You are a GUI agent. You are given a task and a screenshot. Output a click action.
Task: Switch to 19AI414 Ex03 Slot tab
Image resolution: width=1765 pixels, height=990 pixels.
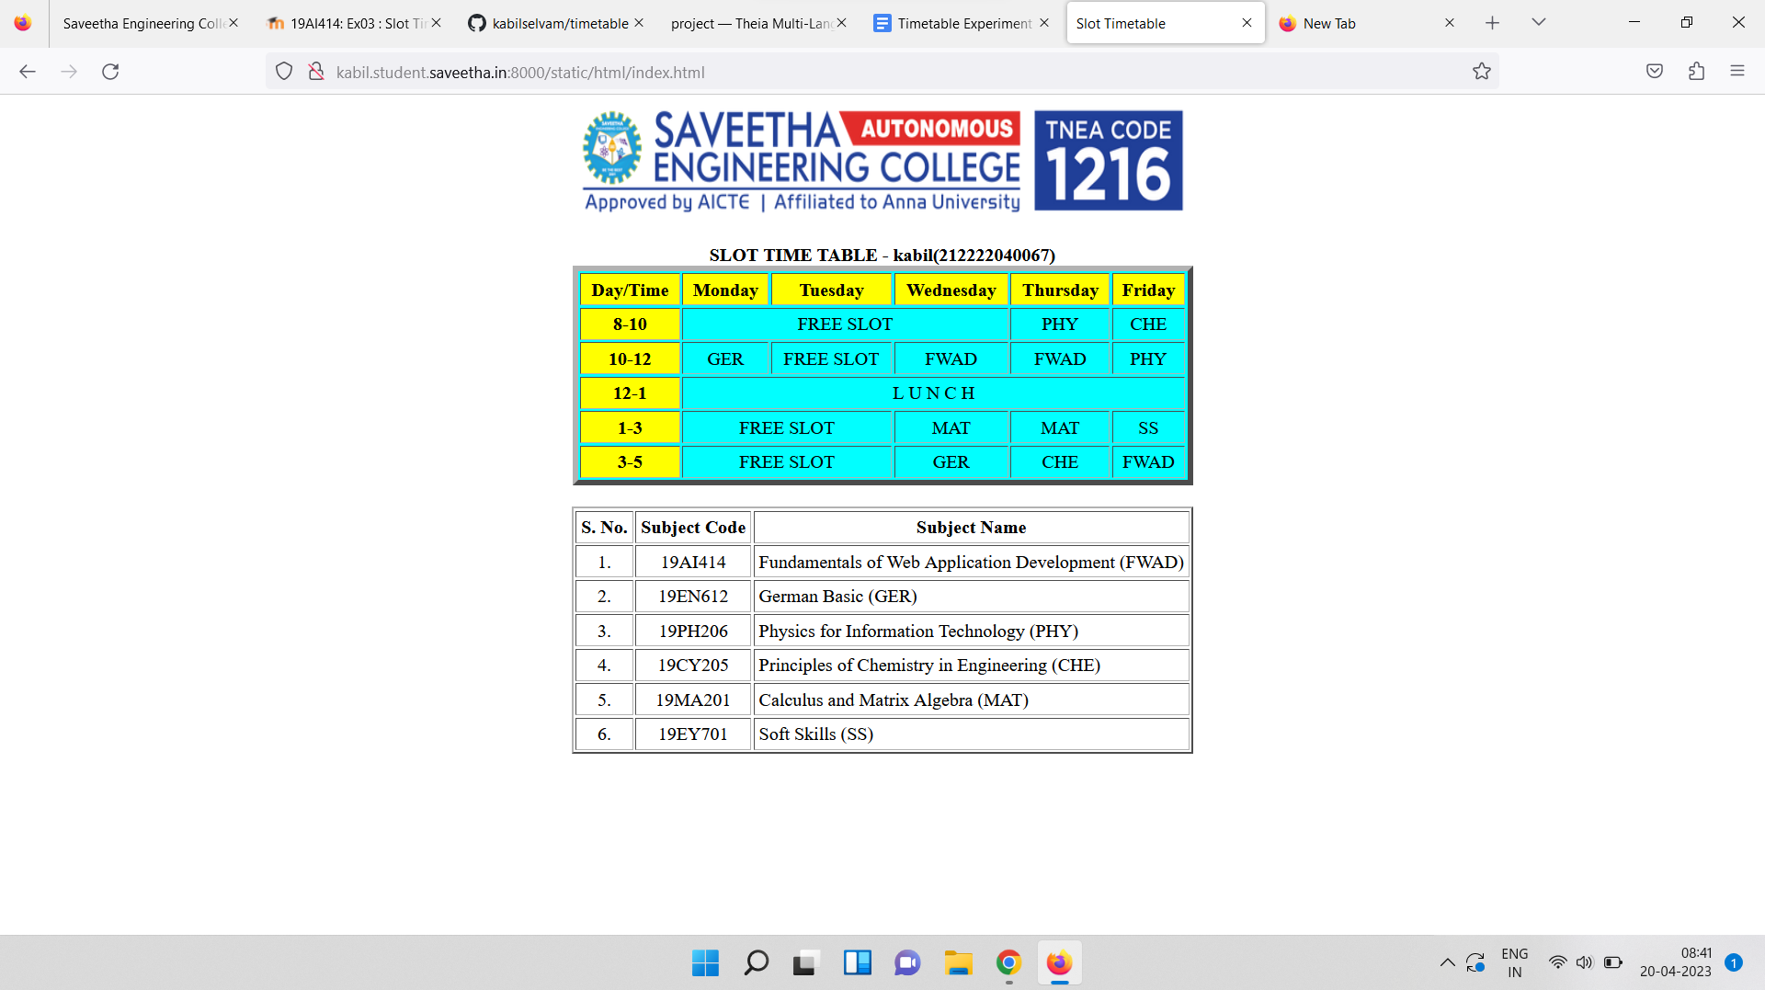(347, 23)
